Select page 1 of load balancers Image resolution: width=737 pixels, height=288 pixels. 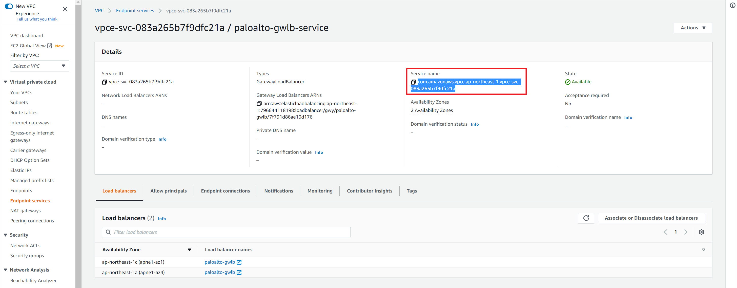675,232
